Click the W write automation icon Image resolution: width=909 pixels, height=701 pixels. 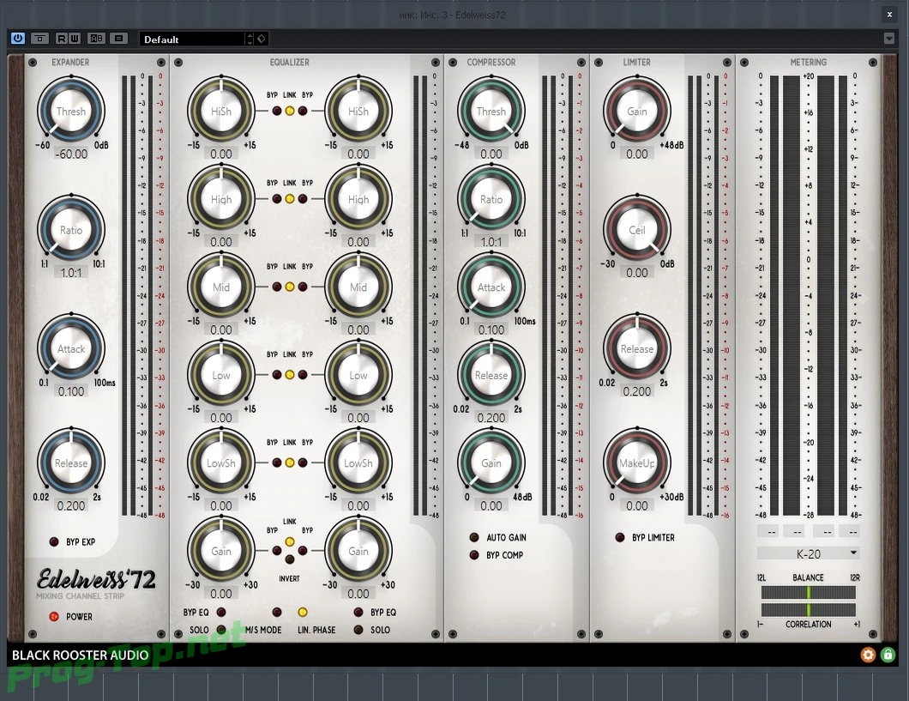(75, 39)
